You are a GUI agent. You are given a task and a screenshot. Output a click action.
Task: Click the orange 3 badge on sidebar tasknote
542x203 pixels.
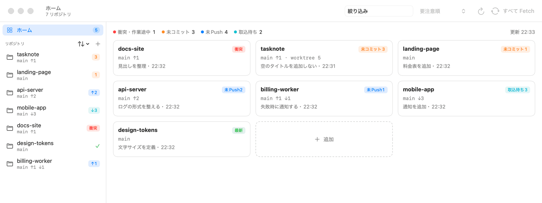tap(96, 57)
